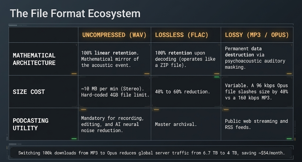Viewport: 302px width, 162px height.
Task: Click the UNCOMPRESSED (WAV) column header
Action: click(x=114, y=35)
